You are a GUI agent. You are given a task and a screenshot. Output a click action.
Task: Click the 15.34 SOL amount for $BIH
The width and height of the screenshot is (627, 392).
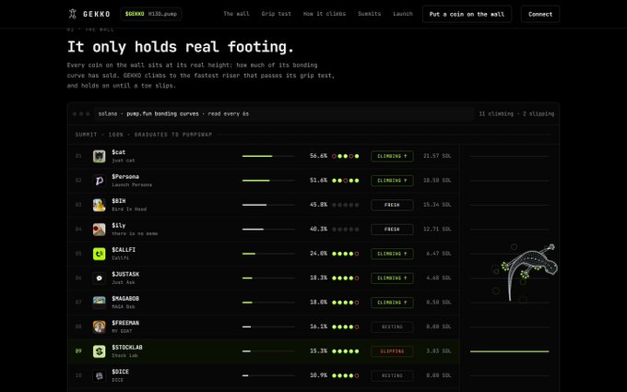click(x=437, y=205)
